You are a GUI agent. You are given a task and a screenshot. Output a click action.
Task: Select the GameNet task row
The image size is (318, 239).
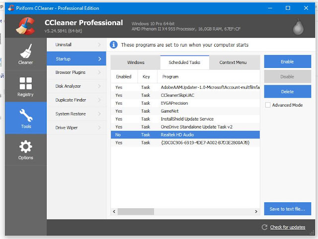click(x=185, y=111)
